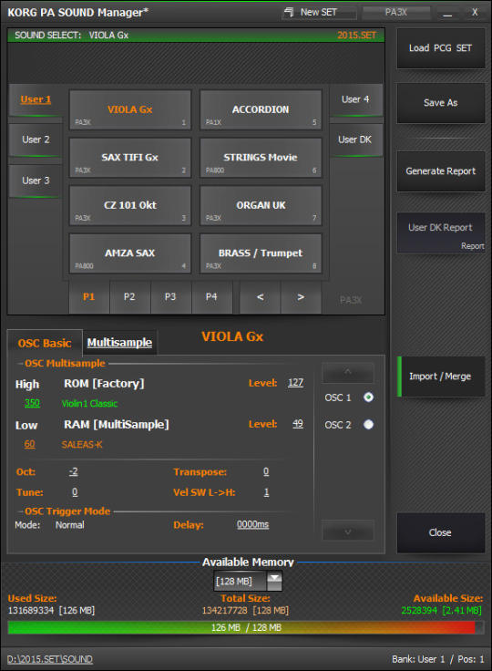The width and height of the screenshot is (492, 671).
Task: Close window using the X icon
Action: [475, 13]
